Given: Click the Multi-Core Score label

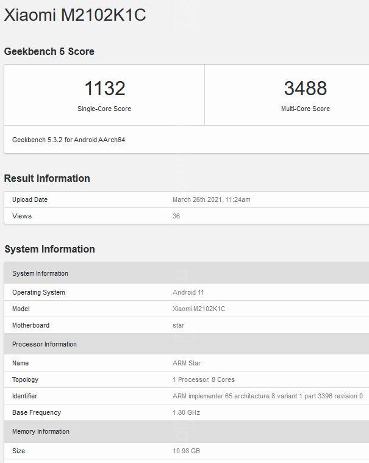Looking at the screenshot, I should 305,109.
